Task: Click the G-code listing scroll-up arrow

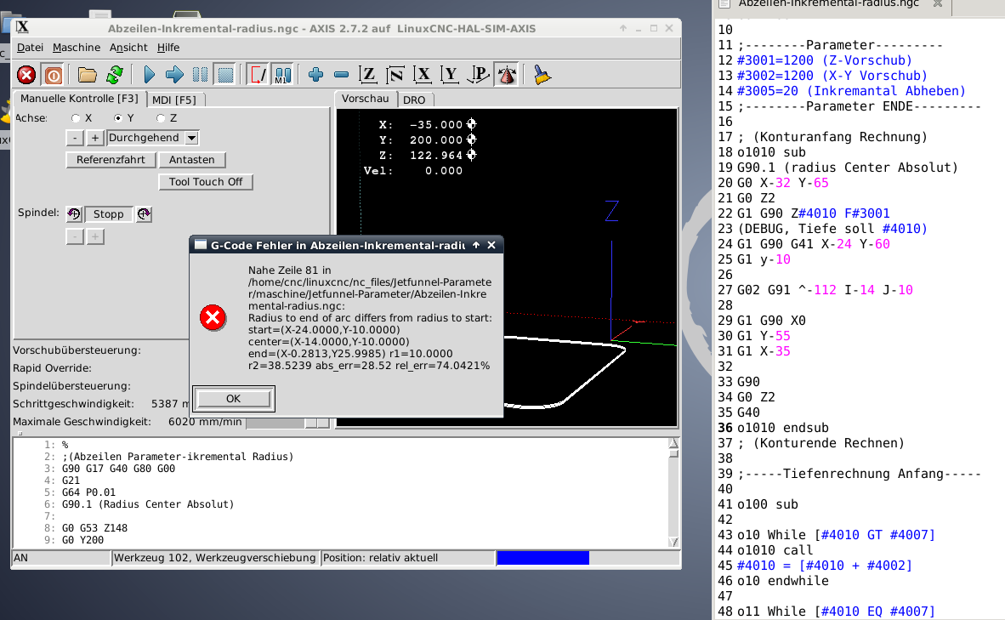Action: 673,443
